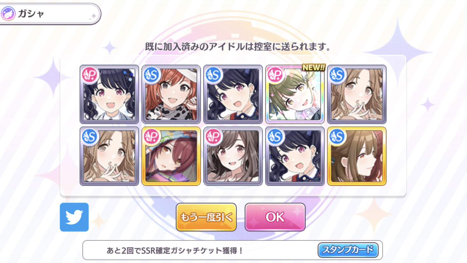Click the Twitter share icon
This screenshot has height=263, width=467.
pos(74,217)
